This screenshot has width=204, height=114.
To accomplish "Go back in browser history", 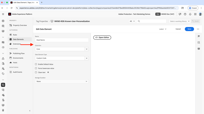I will [x=2, y=8].
